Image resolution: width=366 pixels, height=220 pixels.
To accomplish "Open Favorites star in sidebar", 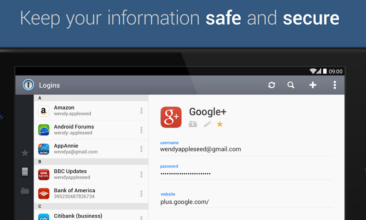I will tap(25, 153).
